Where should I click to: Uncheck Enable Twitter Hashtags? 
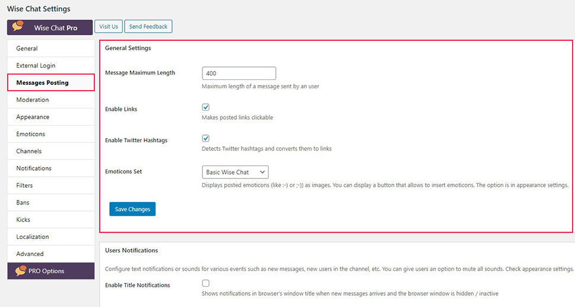click(206, 139)
